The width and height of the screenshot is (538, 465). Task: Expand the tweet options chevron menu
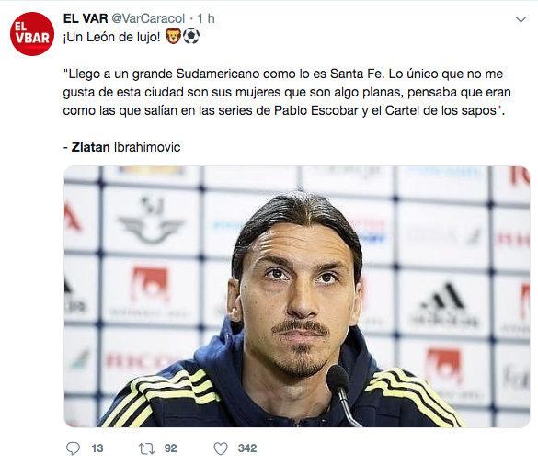[x=521, y=19]
